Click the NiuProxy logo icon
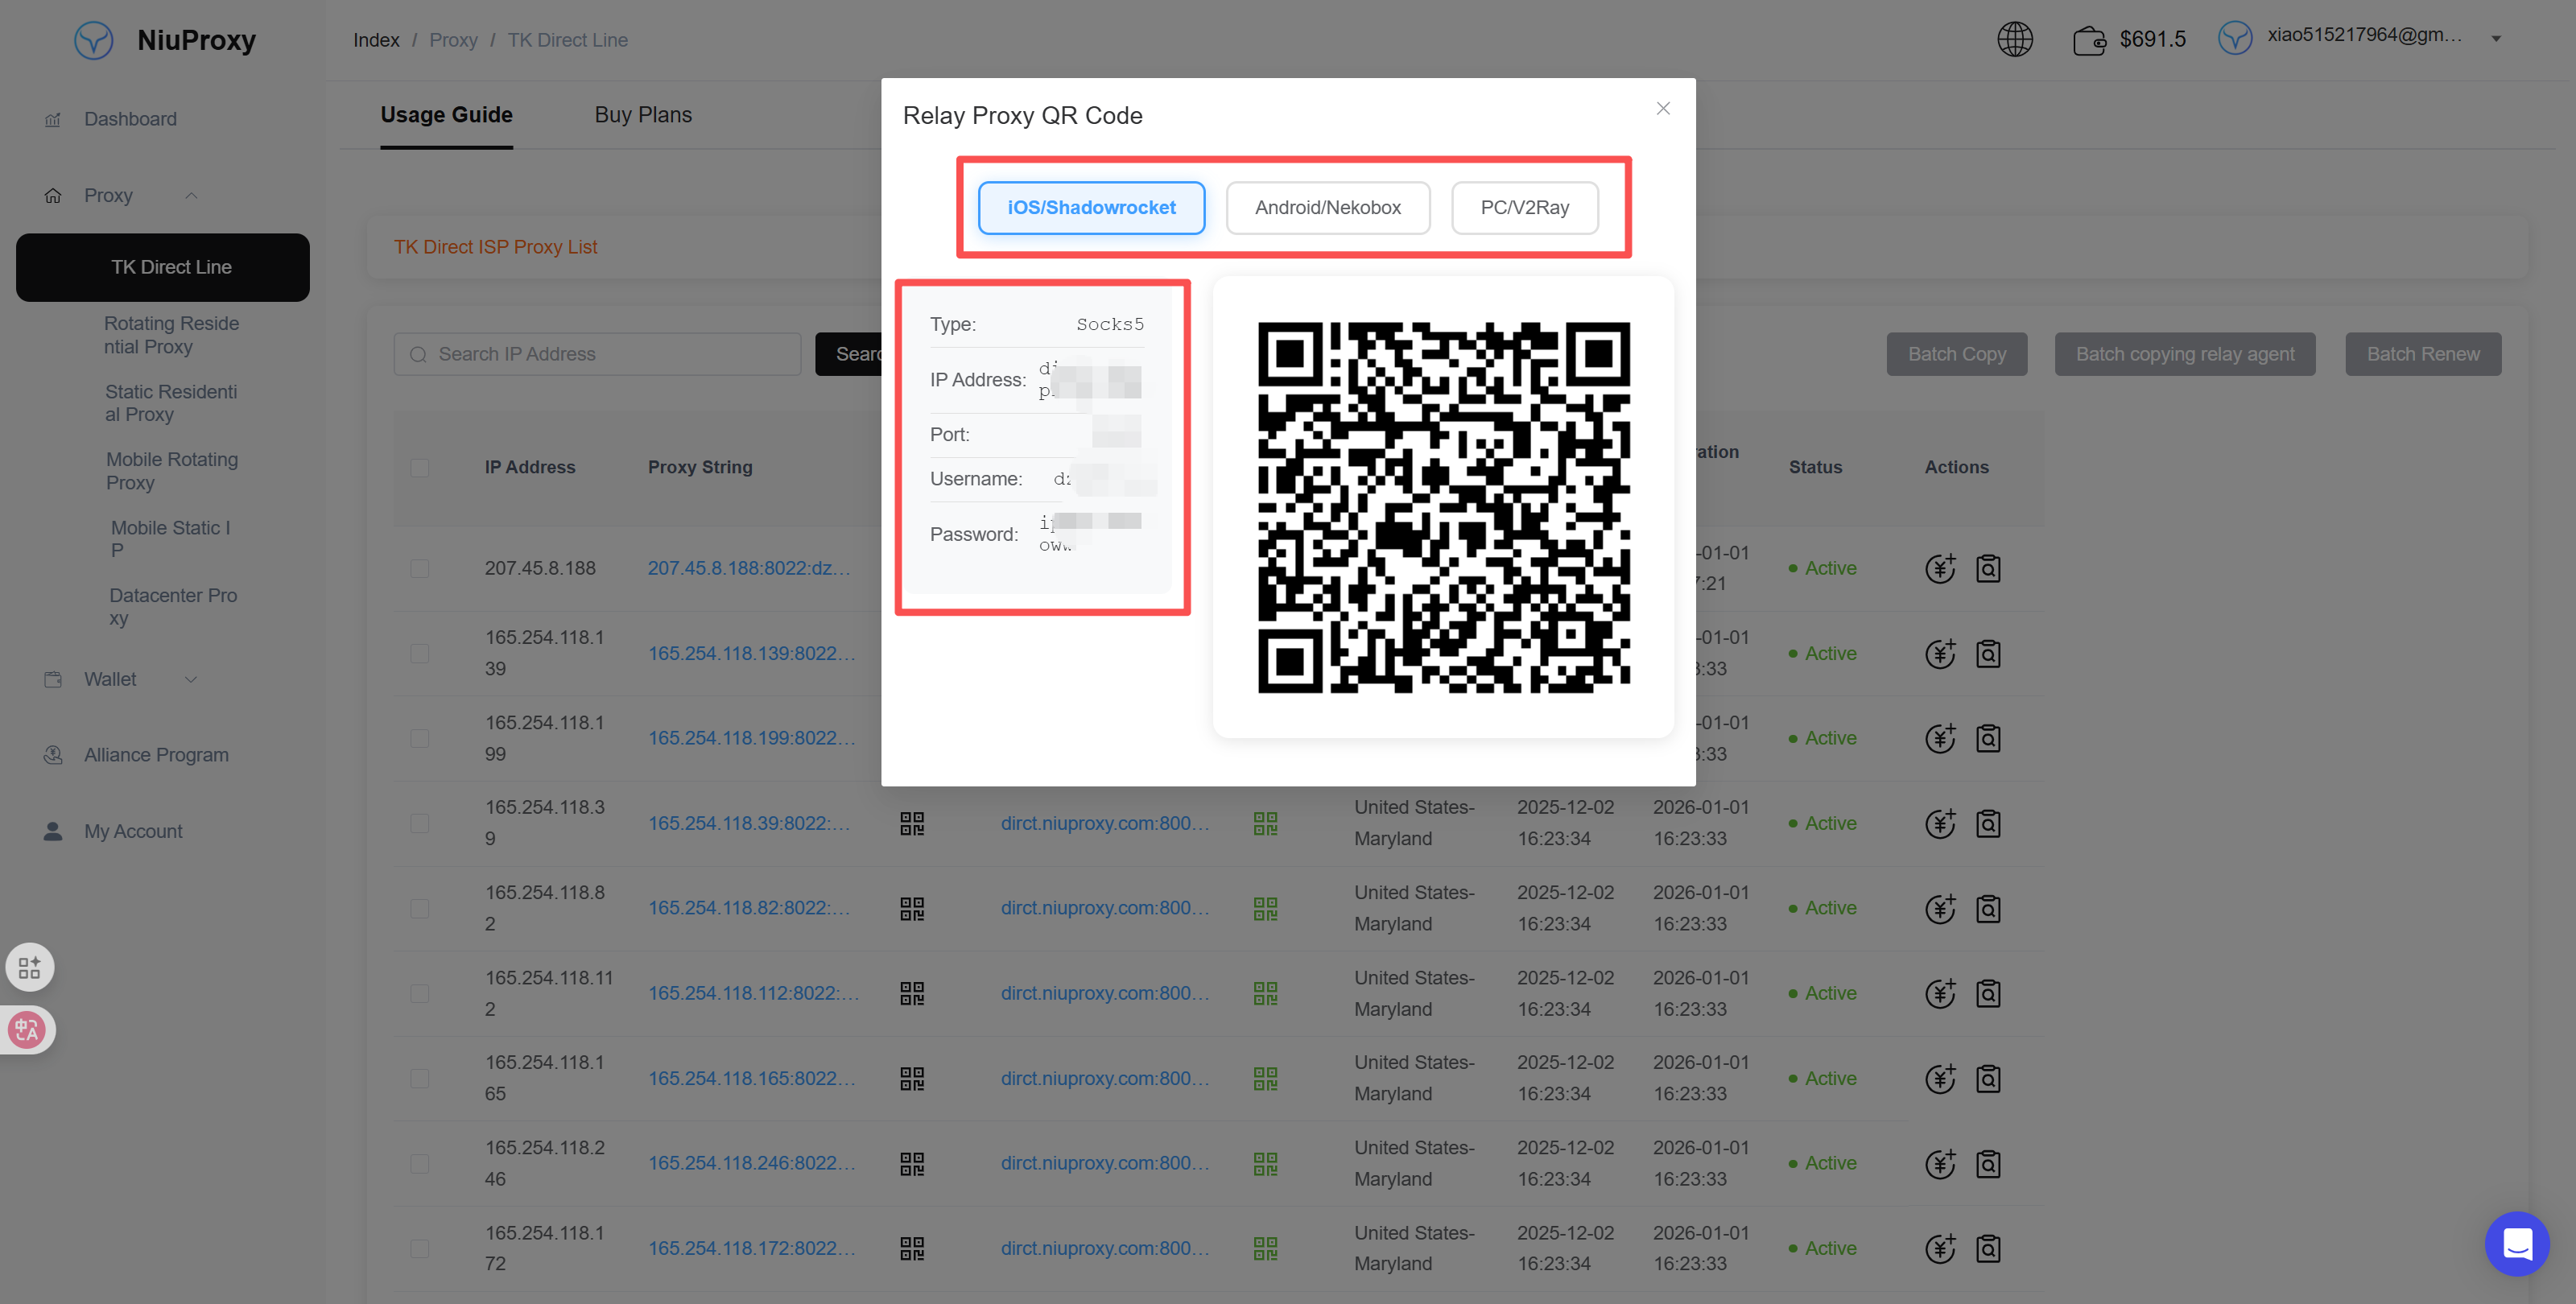Viewport: 2576px width, 1304px height. (93, 40)
